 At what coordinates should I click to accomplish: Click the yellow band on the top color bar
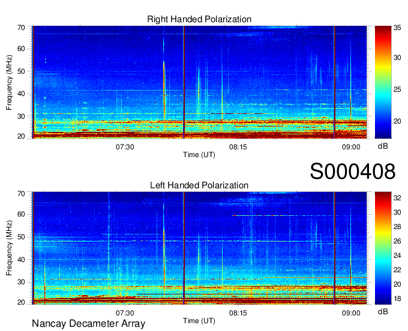tap(383, 67)
